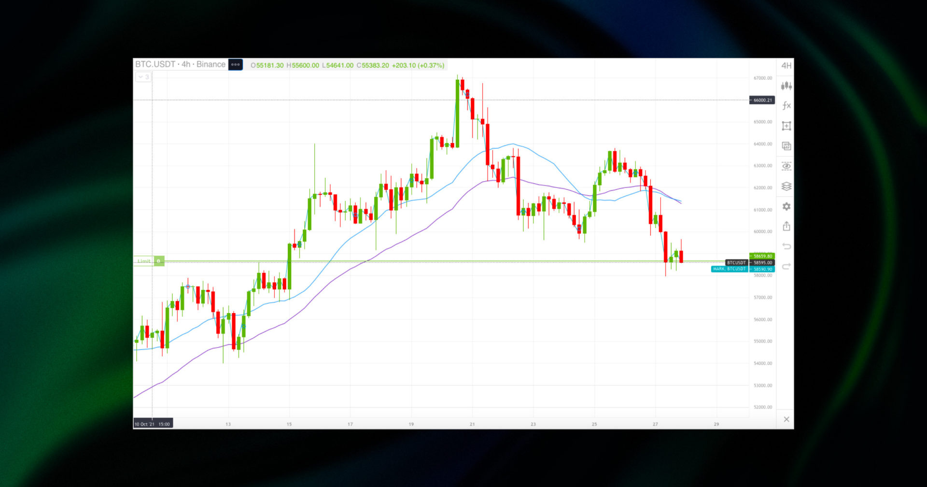
Task: Click the 58595.00 BTCUSDT price tag
Action: (761, 262)
